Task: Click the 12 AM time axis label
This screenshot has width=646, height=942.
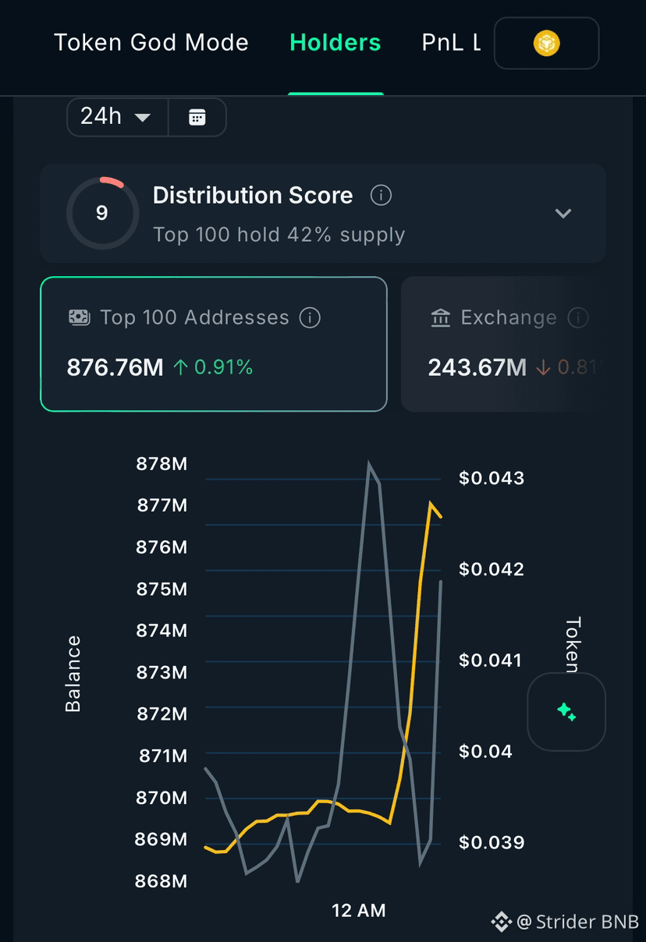Action: (x=359, y=910)
